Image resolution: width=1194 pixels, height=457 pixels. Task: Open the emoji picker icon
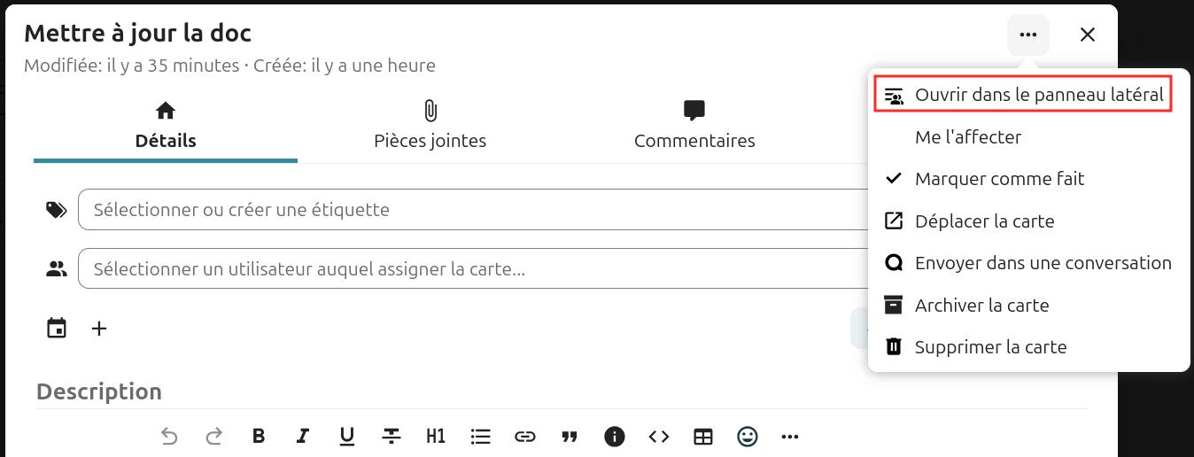click(x=748, y=436)
